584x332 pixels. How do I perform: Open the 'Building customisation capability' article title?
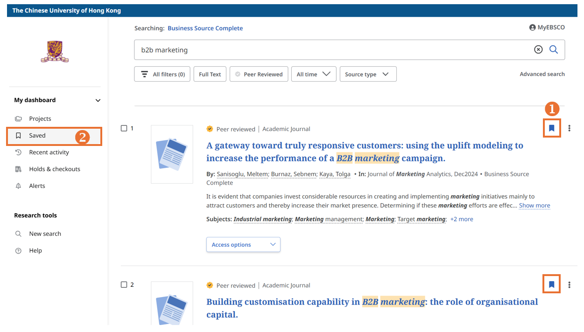click(x=372, y=308)
